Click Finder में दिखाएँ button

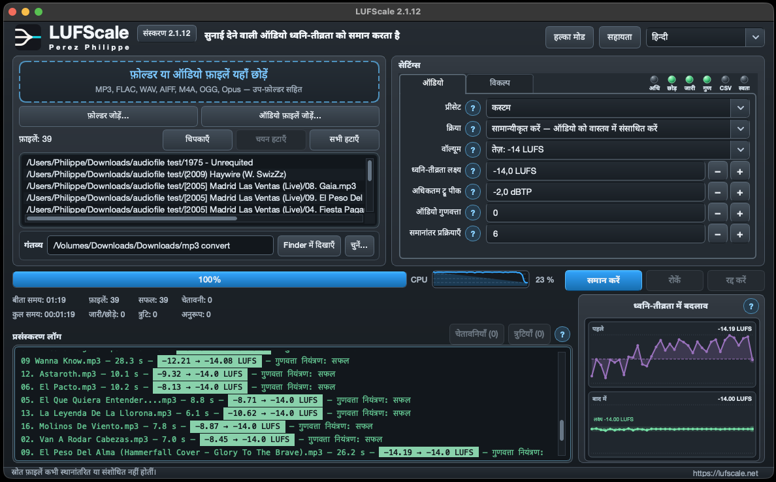[309, 246]
